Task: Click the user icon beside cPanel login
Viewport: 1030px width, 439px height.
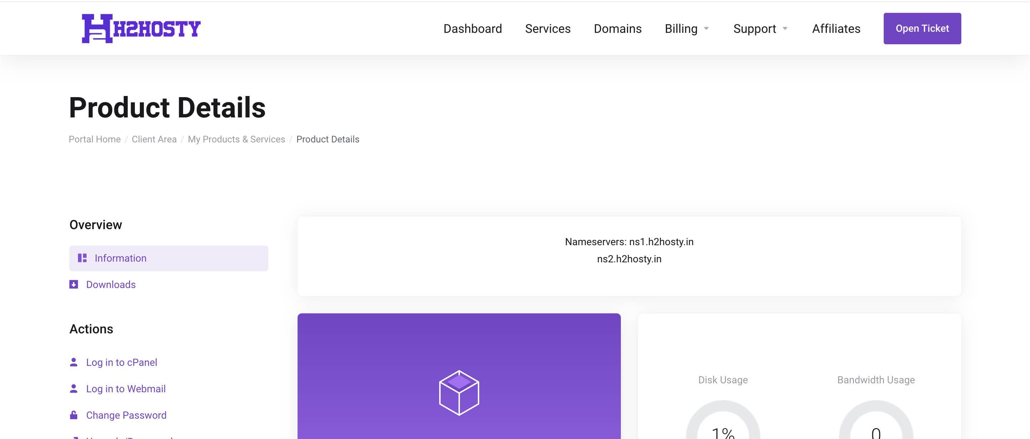Action: click(x=74, y=362)
